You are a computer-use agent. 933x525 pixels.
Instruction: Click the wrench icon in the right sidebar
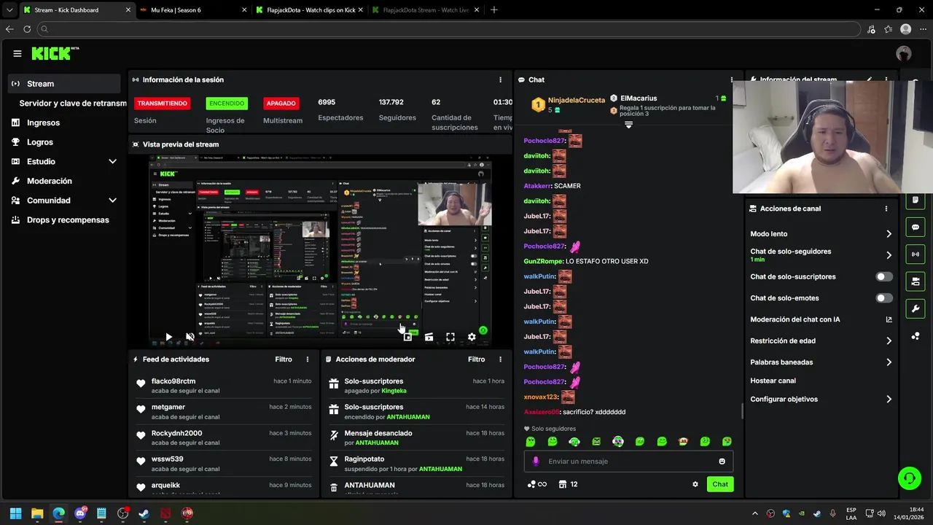coord(916,308)
